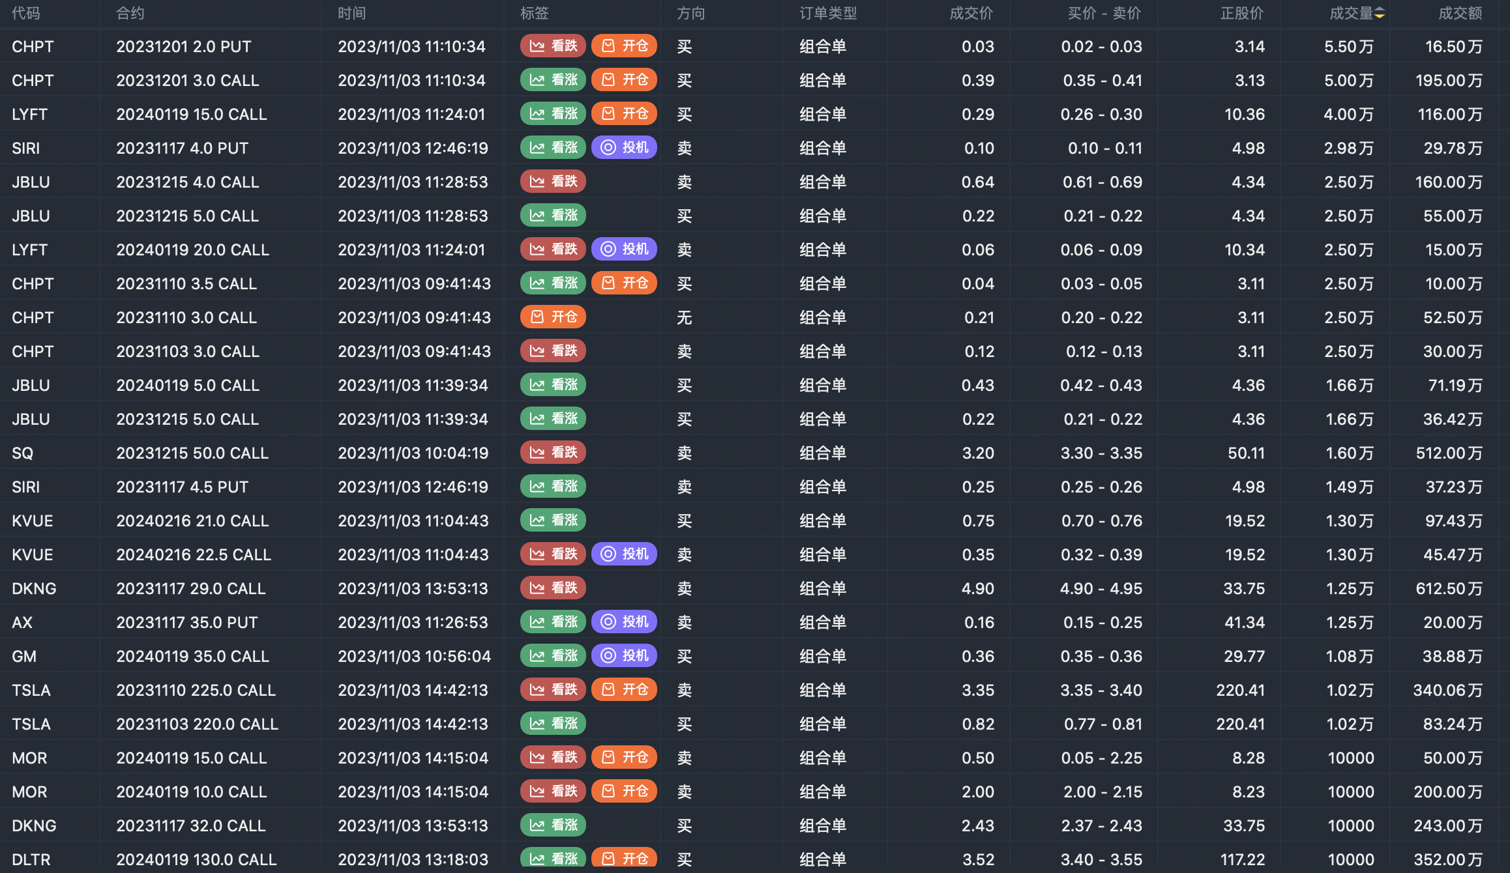This screenshot has height=873, width=1510.
Task: Click the 5.50万 volume value
Action: point(1349,46)
